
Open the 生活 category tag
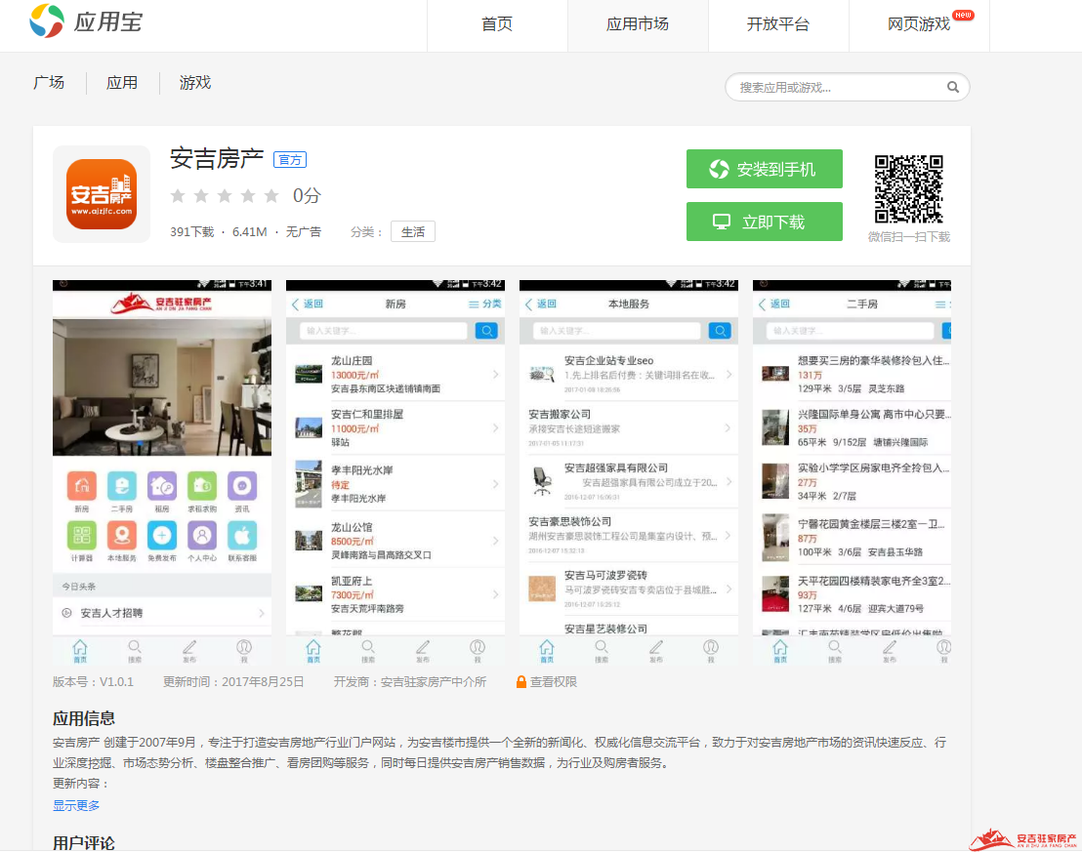[x=413, y=232]
